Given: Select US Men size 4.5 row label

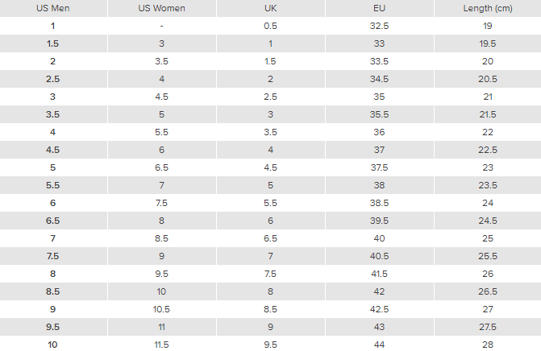Looking at the screenshot, I should pyautogui.click(x=53, y=150).
